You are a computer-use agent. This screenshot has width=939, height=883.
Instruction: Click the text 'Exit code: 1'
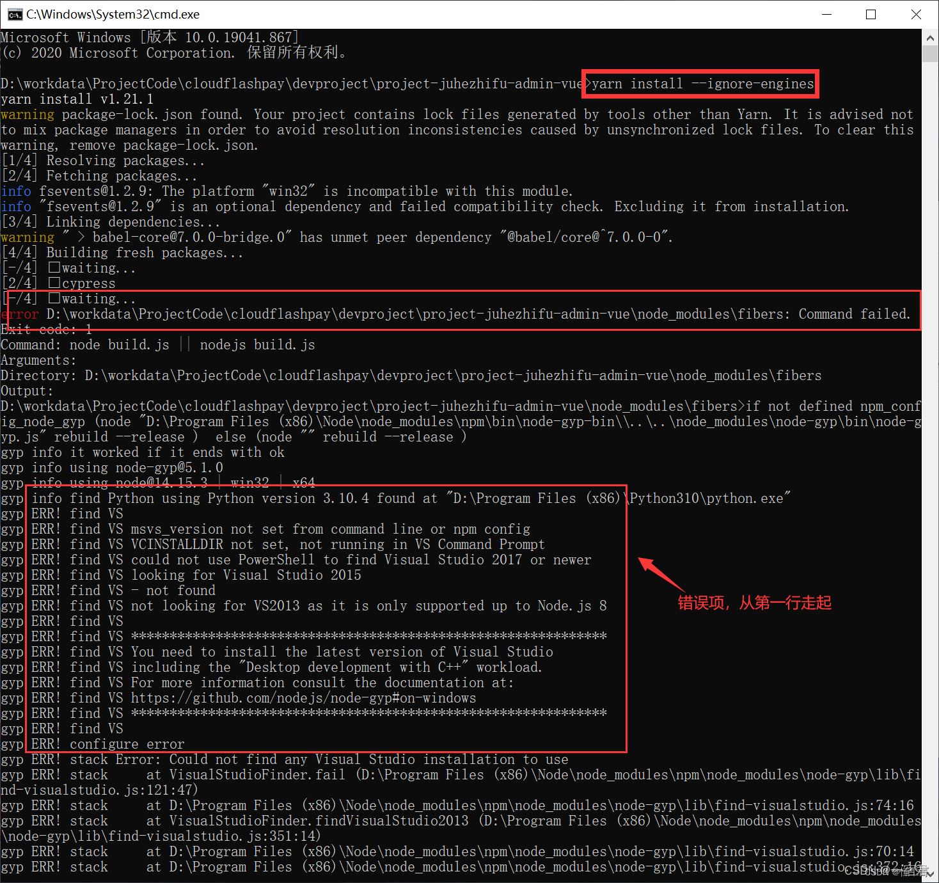point(46,330)
